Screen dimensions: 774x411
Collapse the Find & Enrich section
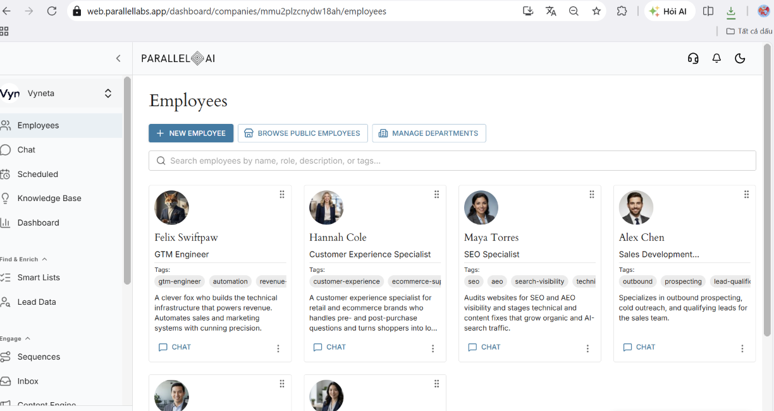click(x=24, y=259)
